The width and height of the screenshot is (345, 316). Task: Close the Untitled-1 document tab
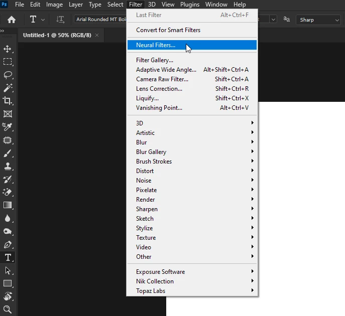[x=97, y=35]
